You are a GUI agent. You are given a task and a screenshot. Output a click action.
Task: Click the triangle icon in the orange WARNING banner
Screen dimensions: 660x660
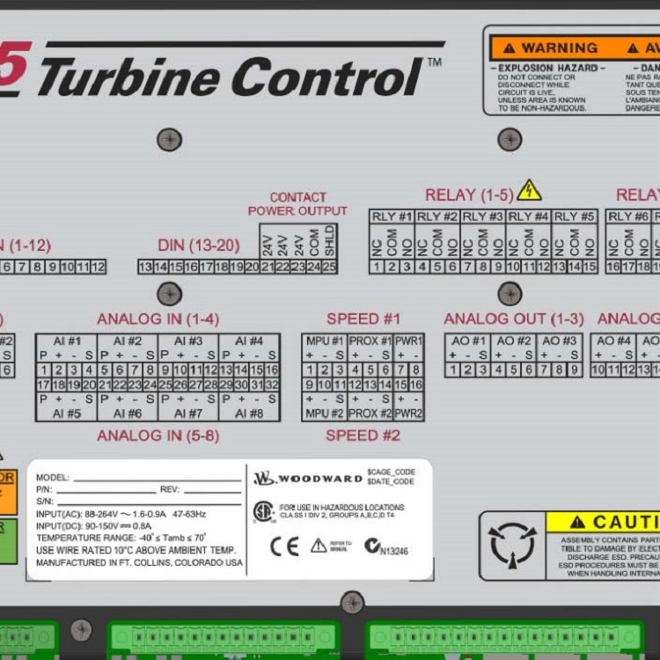pyautogui.click(x=510, y=48)
